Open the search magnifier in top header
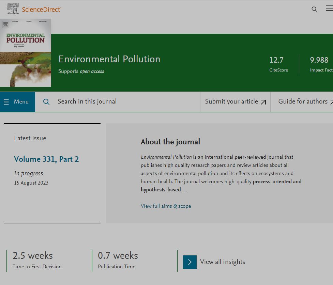This screenshot has height=285, width=333. pos(314,9)
